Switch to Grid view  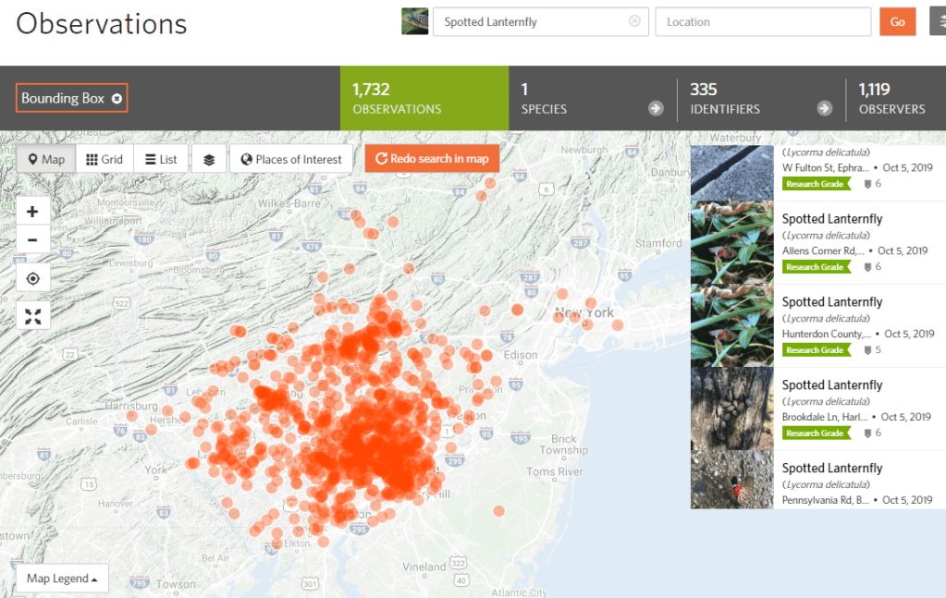104,159
